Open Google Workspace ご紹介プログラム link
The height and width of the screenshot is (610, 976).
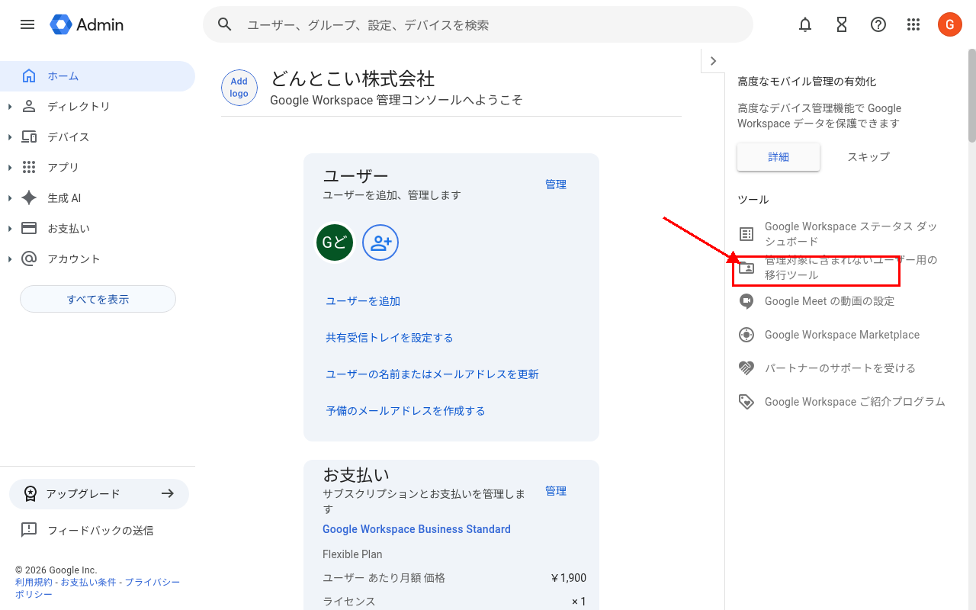[x=855, y=402]
